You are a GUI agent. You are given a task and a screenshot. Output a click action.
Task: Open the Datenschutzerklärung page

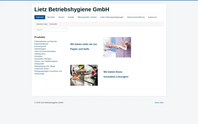136,17
